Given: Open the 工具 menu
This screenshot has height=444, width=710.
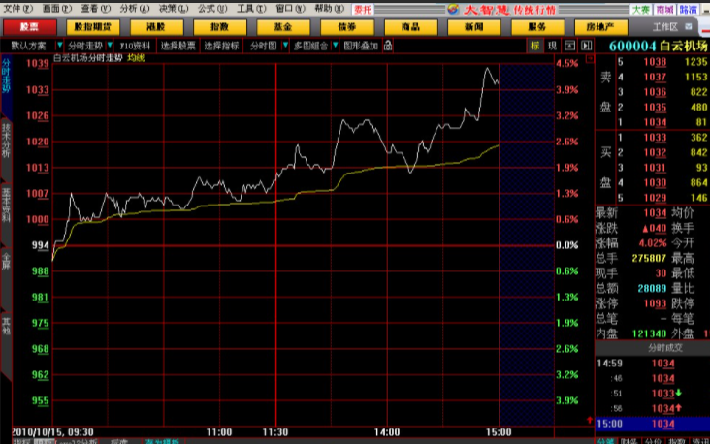Looking at the screenshot, I should (x=251, y=8).
